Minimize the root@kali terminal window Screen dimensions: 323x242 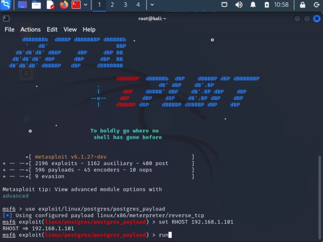pyautogui.click(x=297, y=19)
